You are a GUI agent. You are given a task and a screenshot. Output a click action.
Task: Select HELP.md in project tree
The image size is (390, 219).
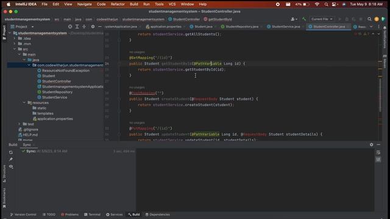pyautogui.click(x=30, y=135)
